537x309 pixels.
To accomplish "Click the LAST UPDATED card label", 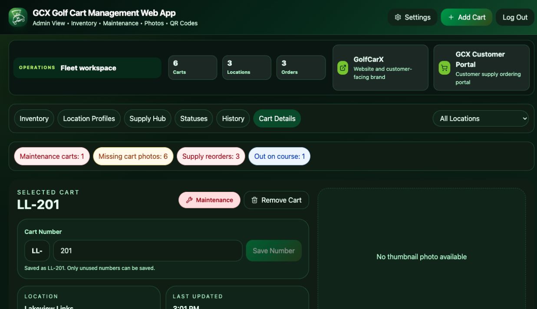I will 198,296.
